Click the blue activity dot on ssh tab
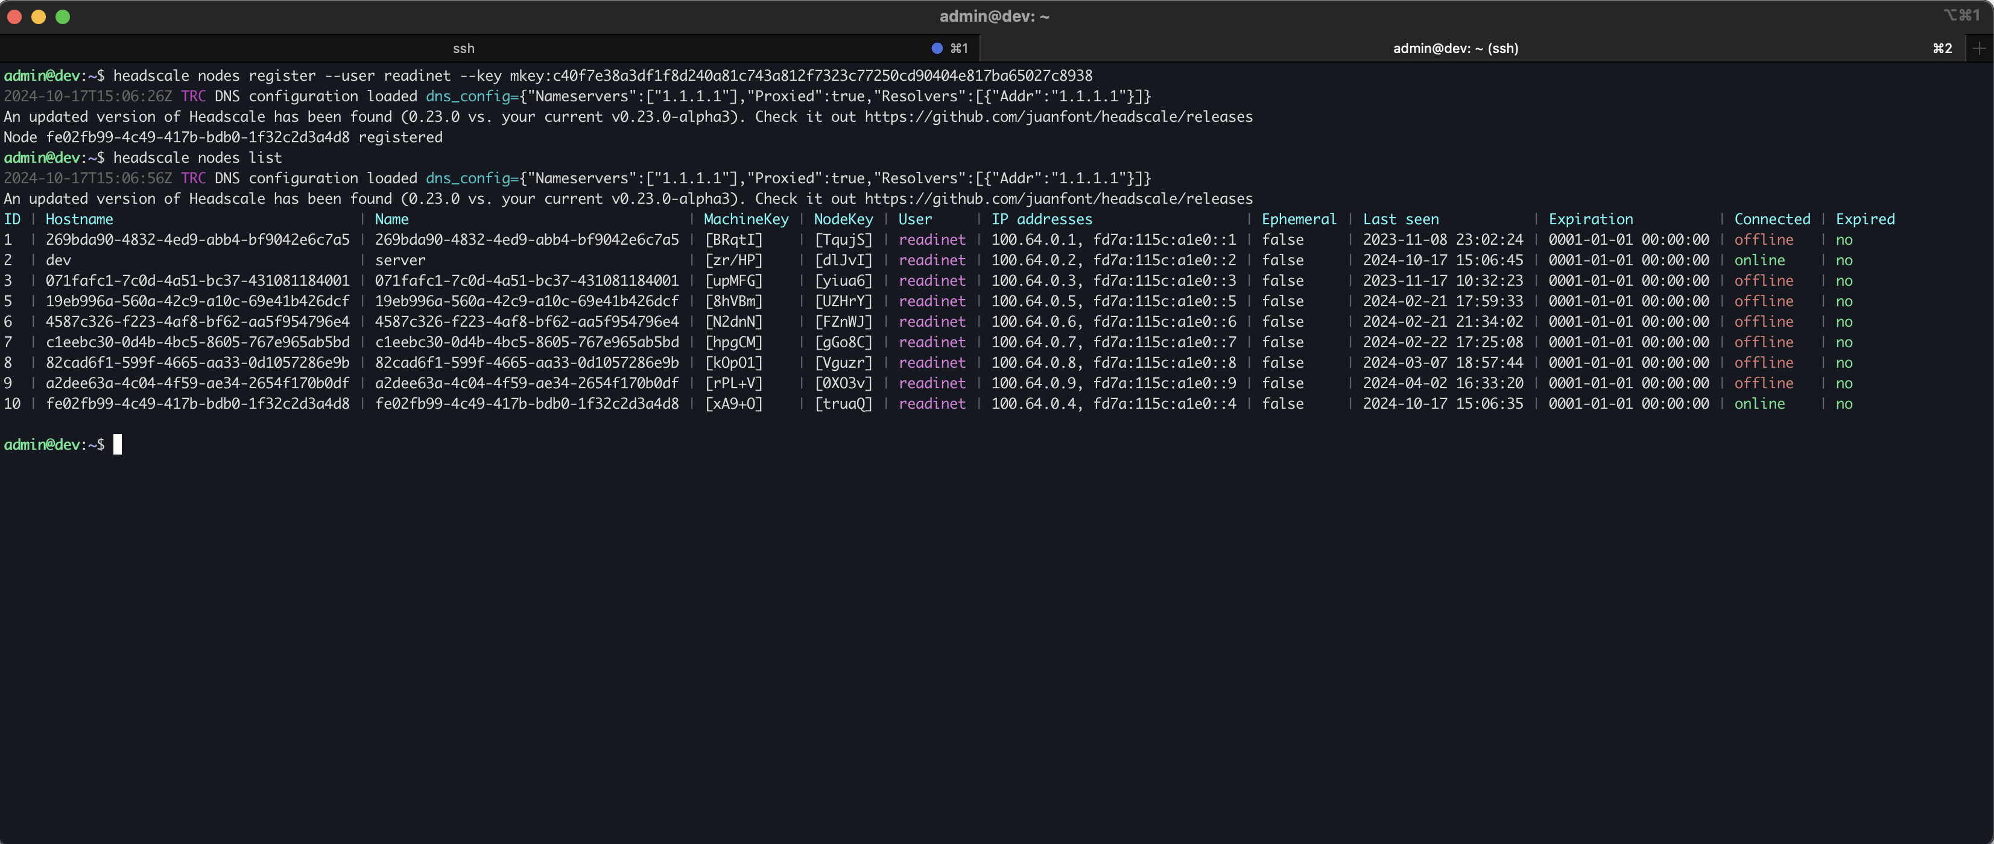Screen dimensions: 1994x844 point(937,48)
